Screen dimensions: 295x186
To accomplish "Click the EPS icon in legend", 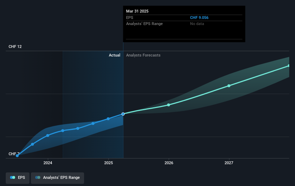I will click(x=13, y=177).
